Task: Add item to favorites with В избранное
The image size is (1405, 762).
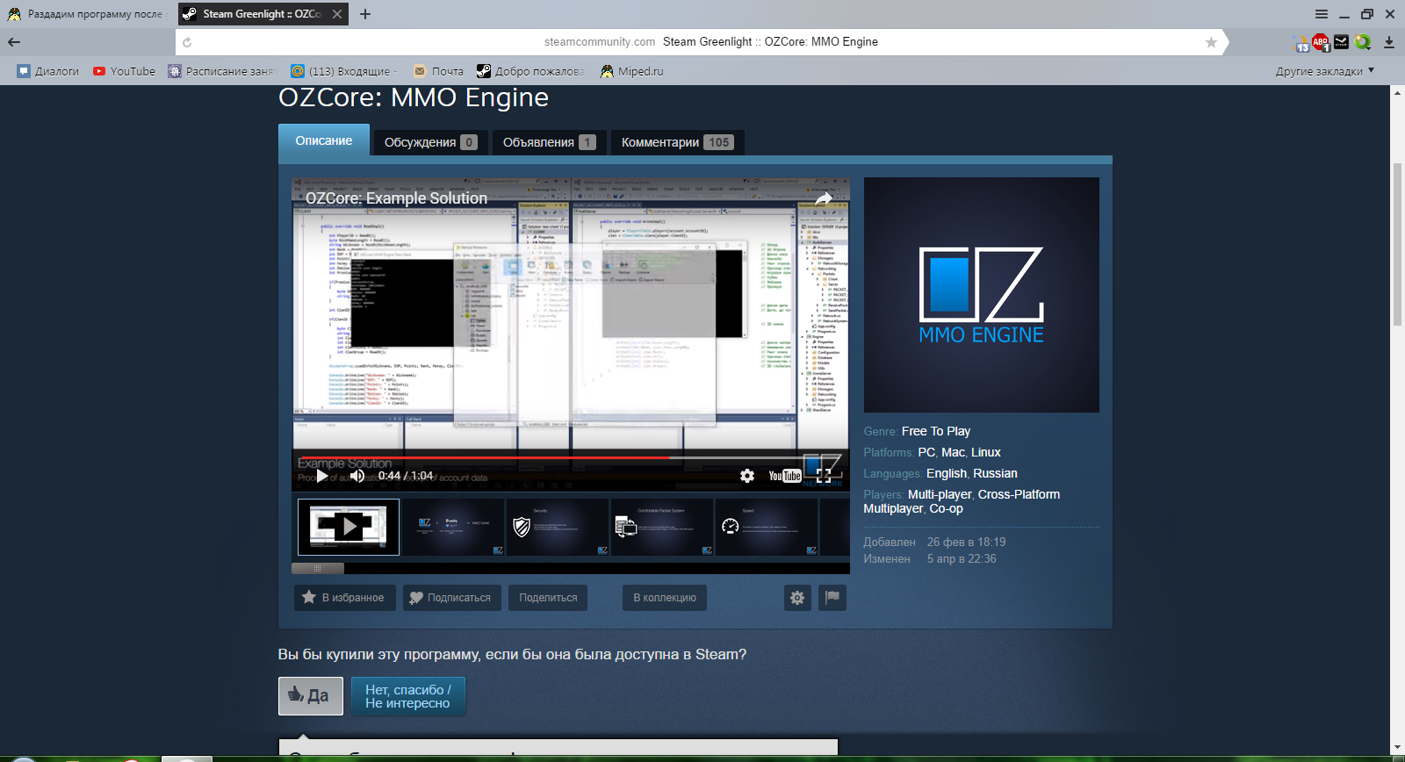Action: [x=344, y=598]
